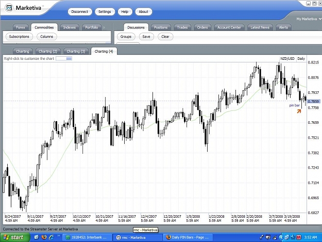Select the Charting (4) tab

(x=104, y=52)
